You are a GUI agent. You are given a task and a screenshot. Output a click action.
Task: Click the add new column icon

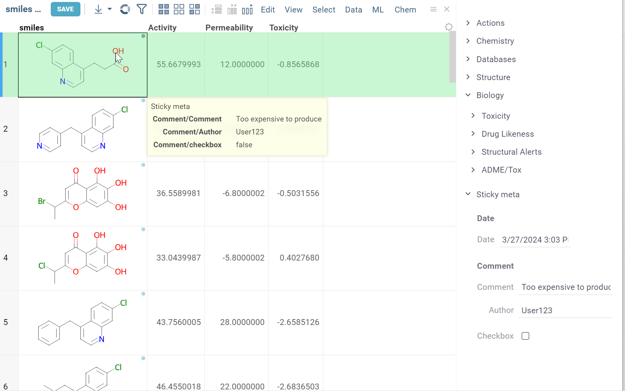click(248, 9)
